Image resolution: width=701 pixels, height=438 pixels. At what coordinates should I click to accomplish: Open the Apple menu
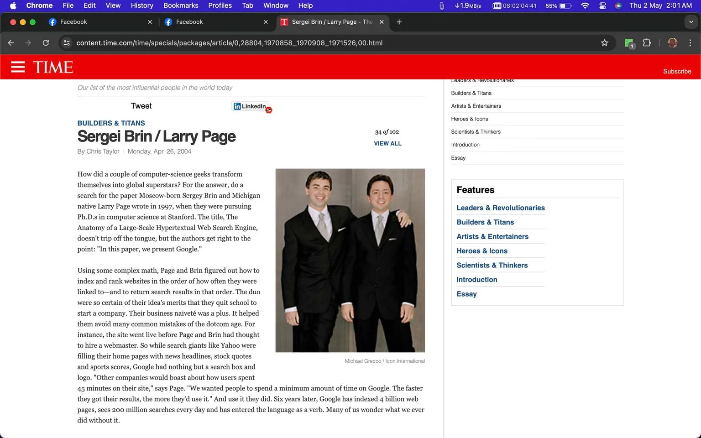click(12, 5)
